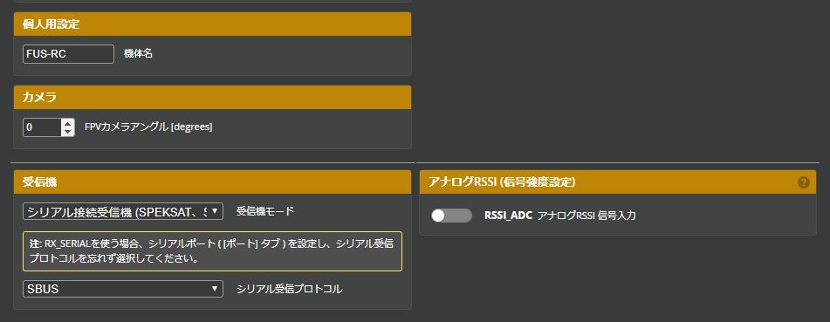Select the 個人用設定 section header

click(x=212, y=24)
